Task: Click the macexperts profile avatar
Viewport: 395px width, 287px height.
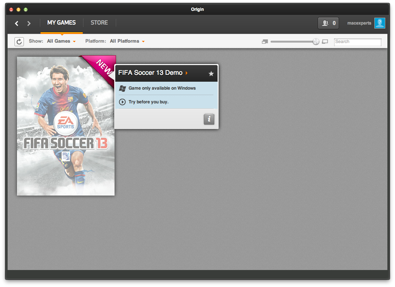Action: 379,23
